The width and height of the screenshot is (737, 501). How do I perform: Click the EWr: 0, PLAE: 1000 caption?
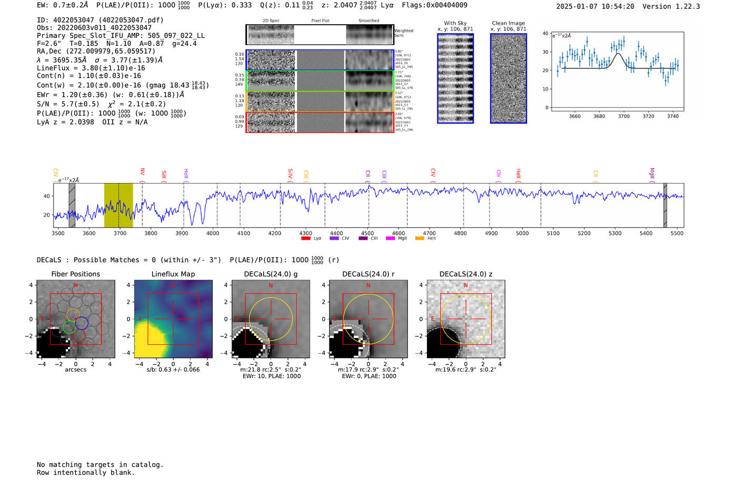pyautogui.click(x=369, y=376)
